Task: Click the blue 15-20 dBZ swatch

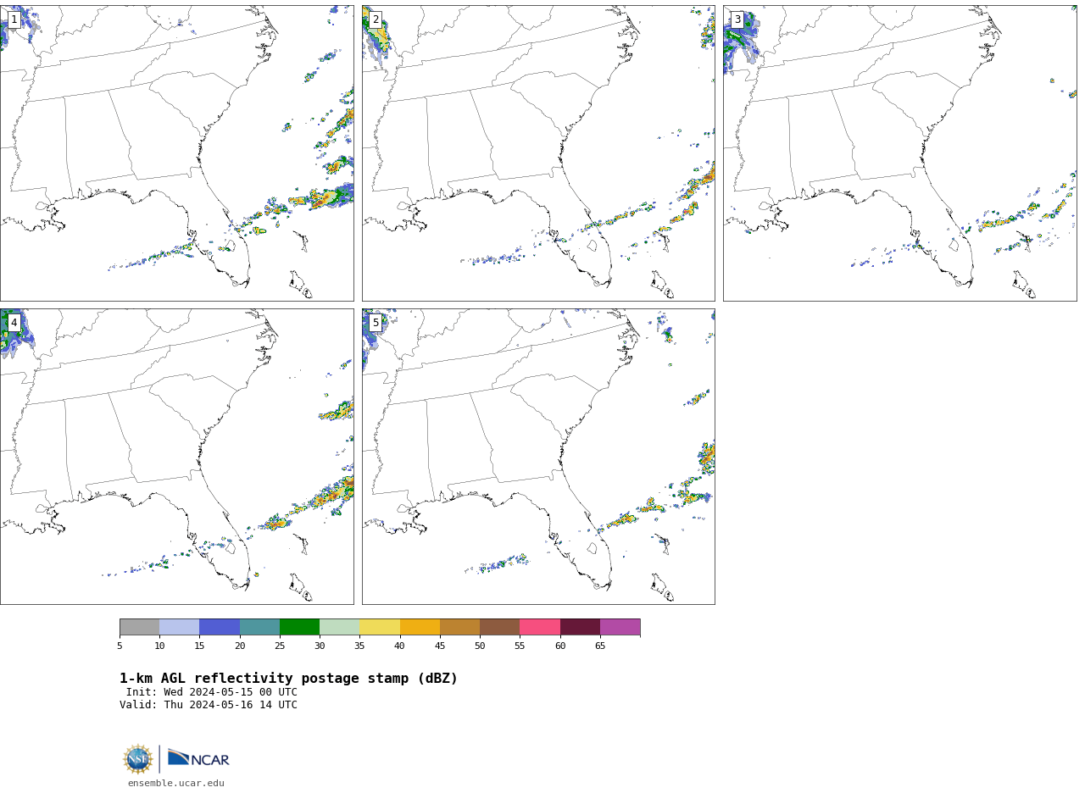Action: pyautogui.click(x=220, y=627)
